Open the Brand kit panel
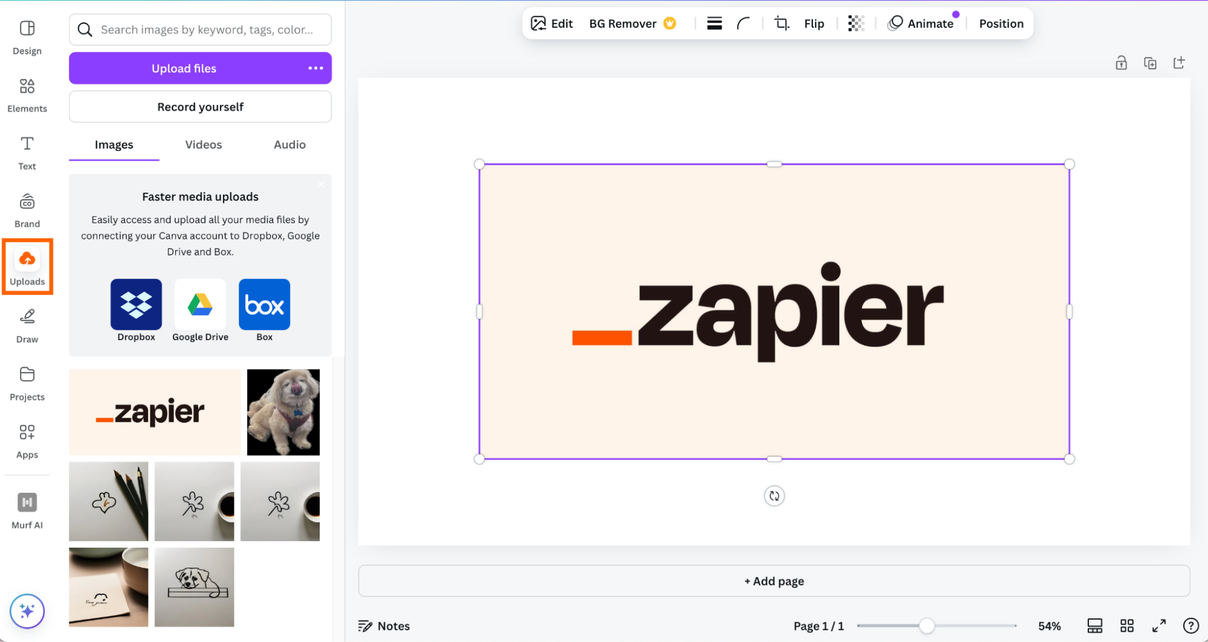1208x642 pixels. coord(27,211)
